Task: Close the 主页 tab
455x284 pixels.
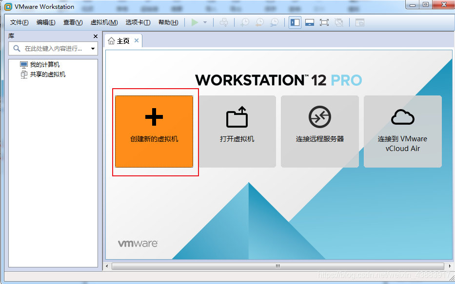Action: 137,40
